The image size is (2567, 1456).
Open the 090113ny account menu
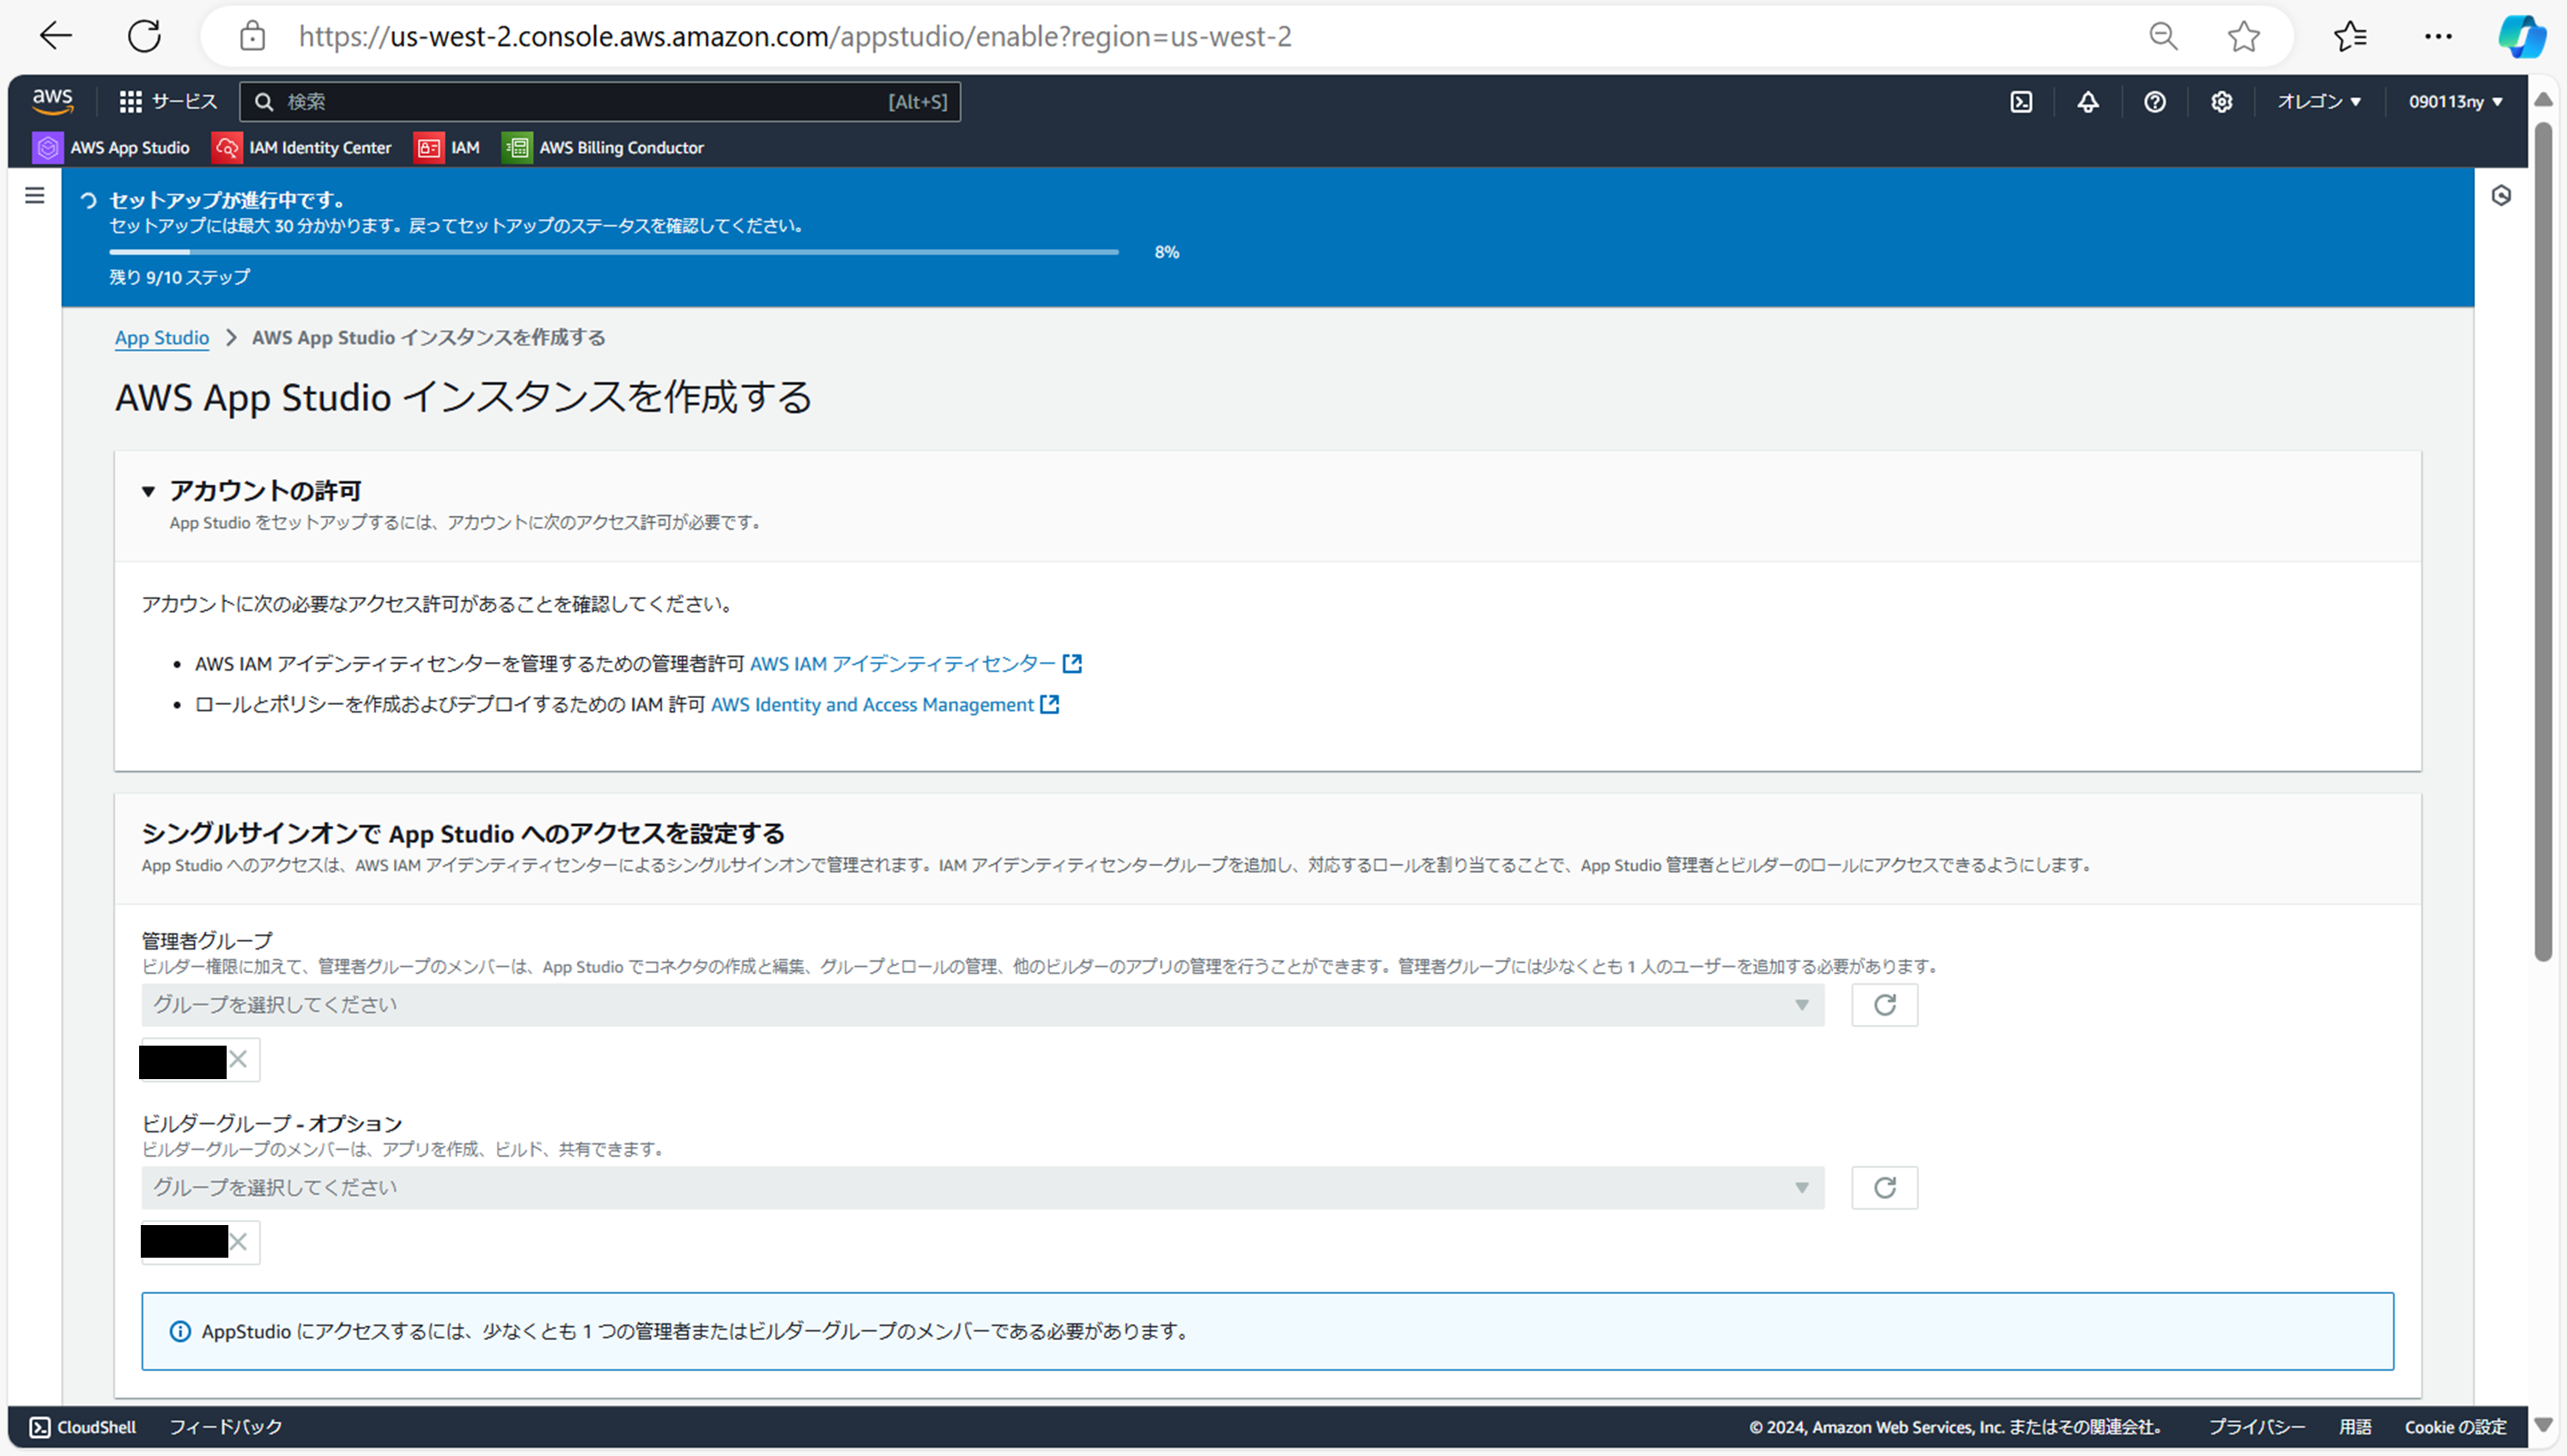tap(2455, 102)
